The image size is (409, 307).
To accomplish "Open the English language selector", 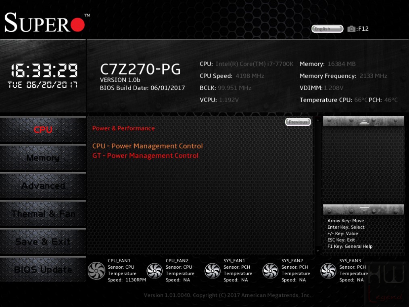I will (x=328, y=29).
